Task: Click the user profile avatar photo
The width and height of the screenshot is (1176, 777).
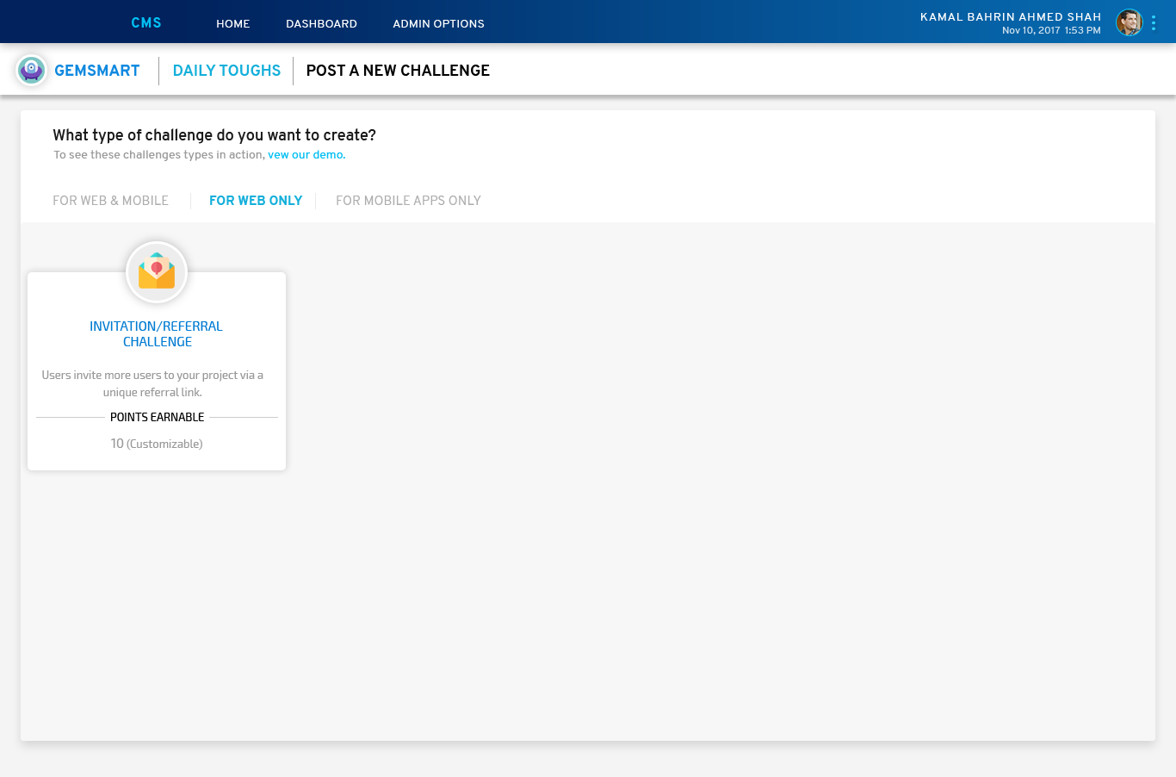Action: click(x=1129, y=22)
